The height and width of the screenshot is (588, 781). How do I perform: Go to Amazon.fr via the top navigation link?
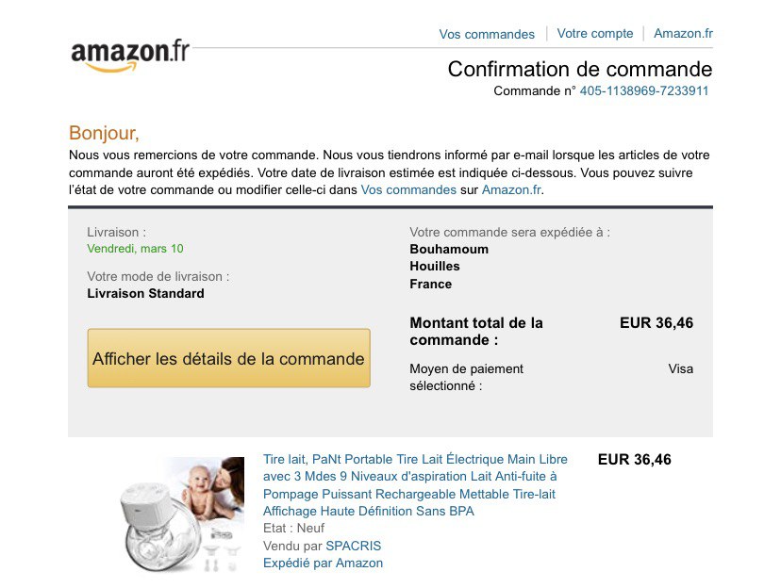pyautogui.click(x=683, y=33)
